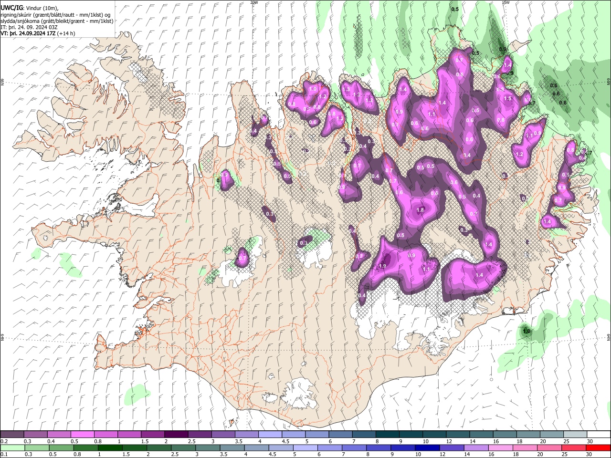Click the '20W' longitude label
This screenshot has height=458, width=611.
254,2
